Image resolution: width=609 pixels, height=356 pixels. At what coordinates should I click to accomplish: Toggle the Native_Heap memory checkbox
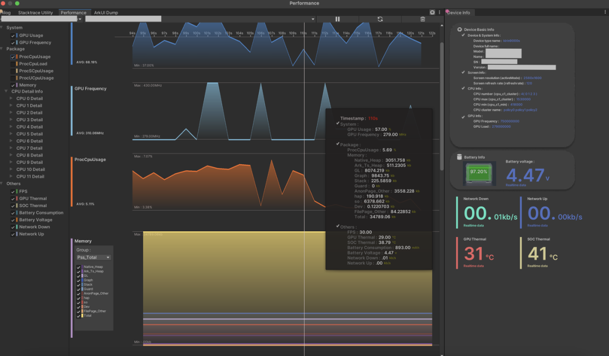point(79,267)
